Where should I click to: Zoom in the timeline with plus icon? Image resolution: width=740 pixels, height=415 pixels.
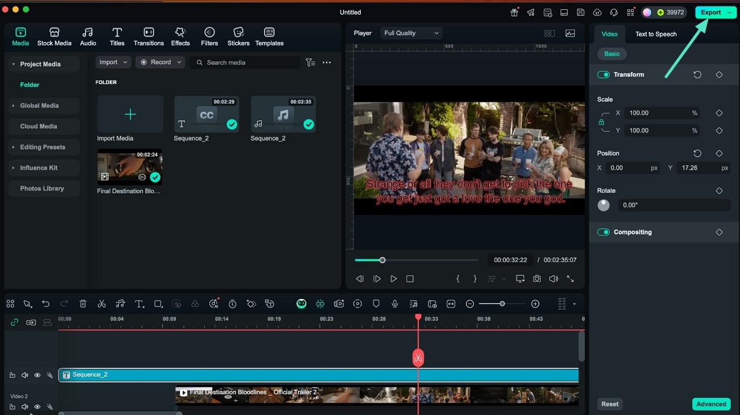pos(535,304)
